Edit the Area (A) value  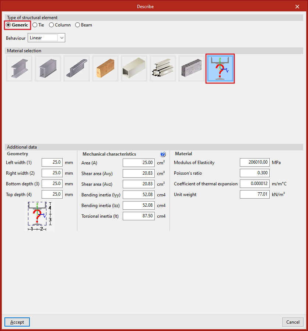[139, 163]
